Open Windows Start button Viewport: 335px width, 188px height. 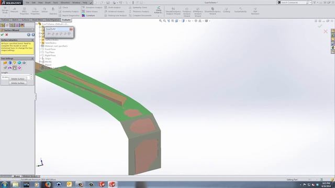tap(5, 184)
